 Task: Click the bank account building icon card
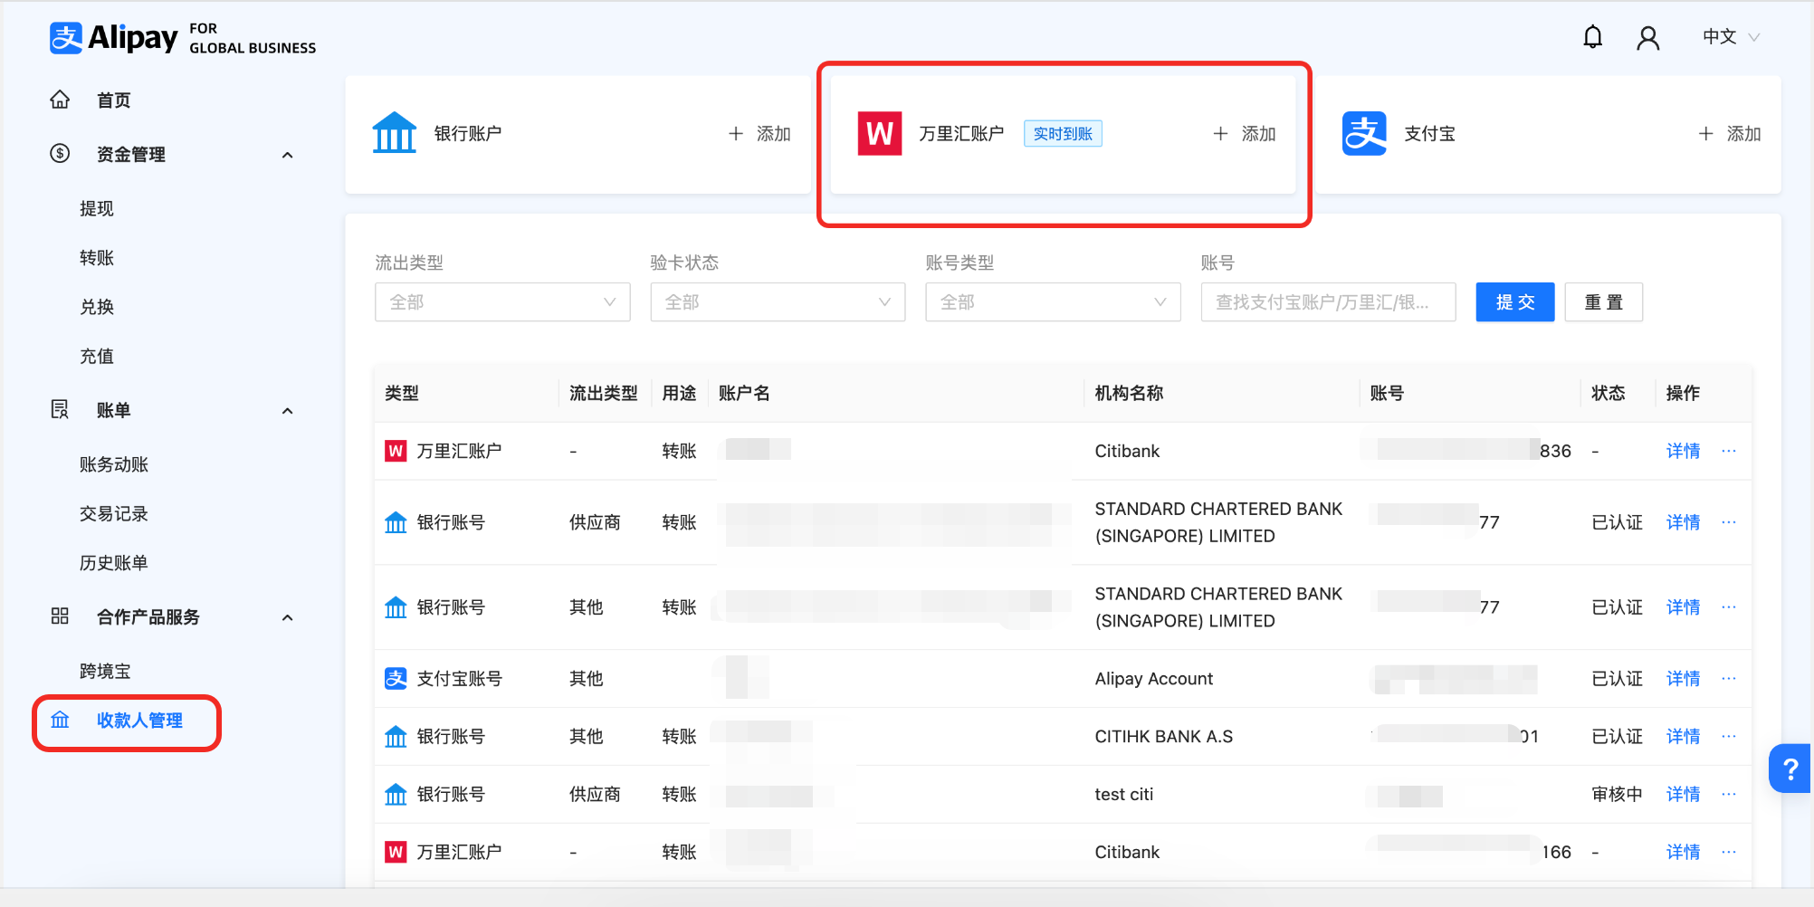pyautogui.click(x=395, y=133)
